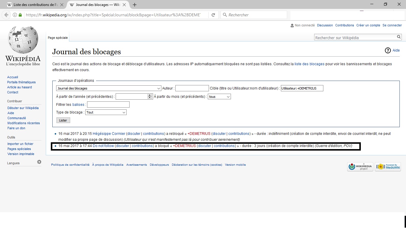Expand the Type de blocage dropdown

point(106,112)
